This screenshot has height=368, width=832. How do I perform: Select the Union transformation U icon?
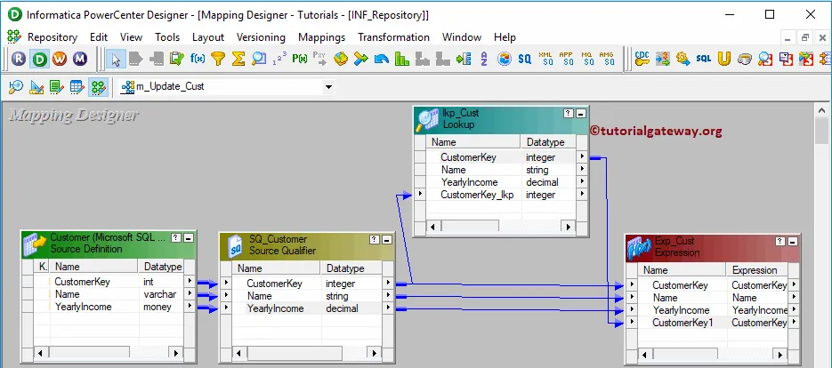point(724,60)
